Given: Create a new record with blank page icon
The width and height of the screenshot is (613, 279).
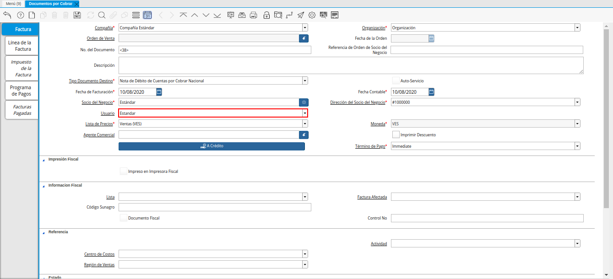Looking at the screenshot, I should tap(32, 15).
